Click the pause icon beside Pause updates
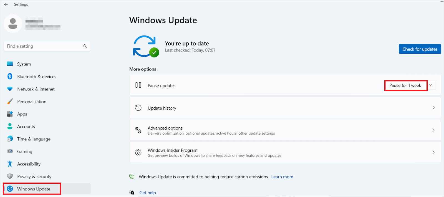The height and width of the screenshot is (197, 444). 138,85
